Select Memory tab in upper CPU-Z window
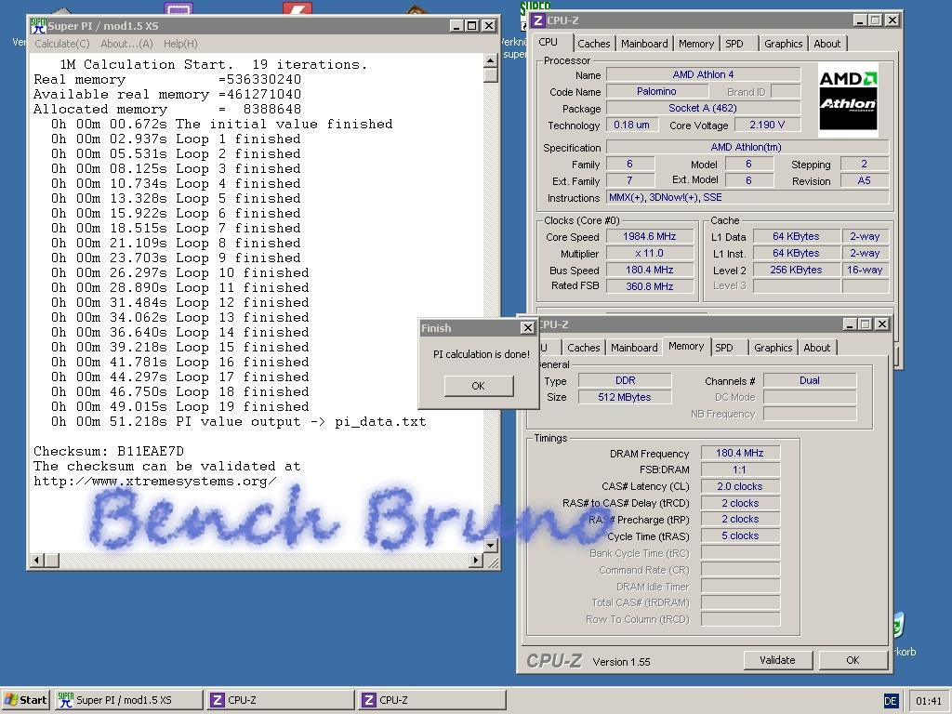Screen dimensions: 952x714 tap(695, 44)
